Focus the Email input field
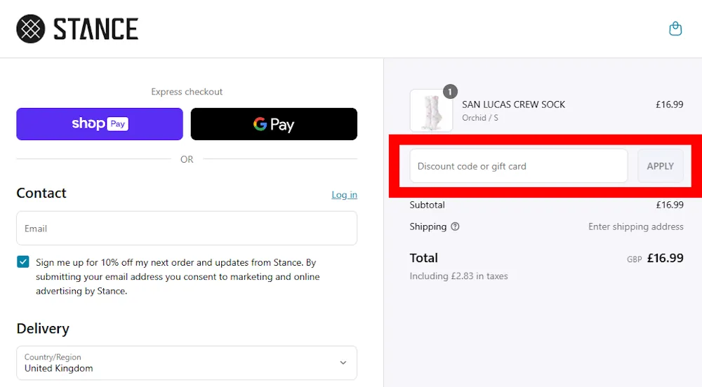Image resolution: width=702 pixels, height=387 pixels. click(x=187, y=229)
